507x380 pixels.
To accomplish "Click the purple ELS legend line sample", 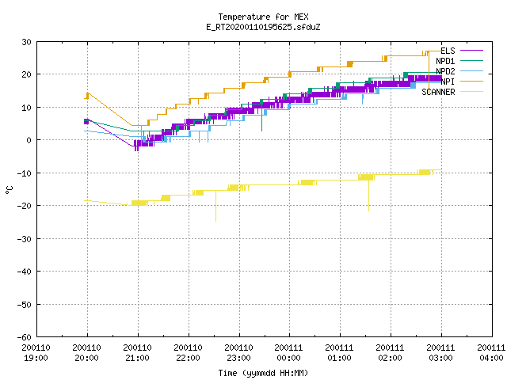I will [471, 51].
